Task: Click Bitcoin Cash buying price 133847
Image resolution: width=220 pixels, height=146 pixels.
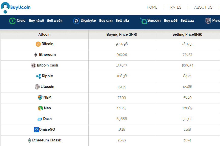Action: pos(122,65)
